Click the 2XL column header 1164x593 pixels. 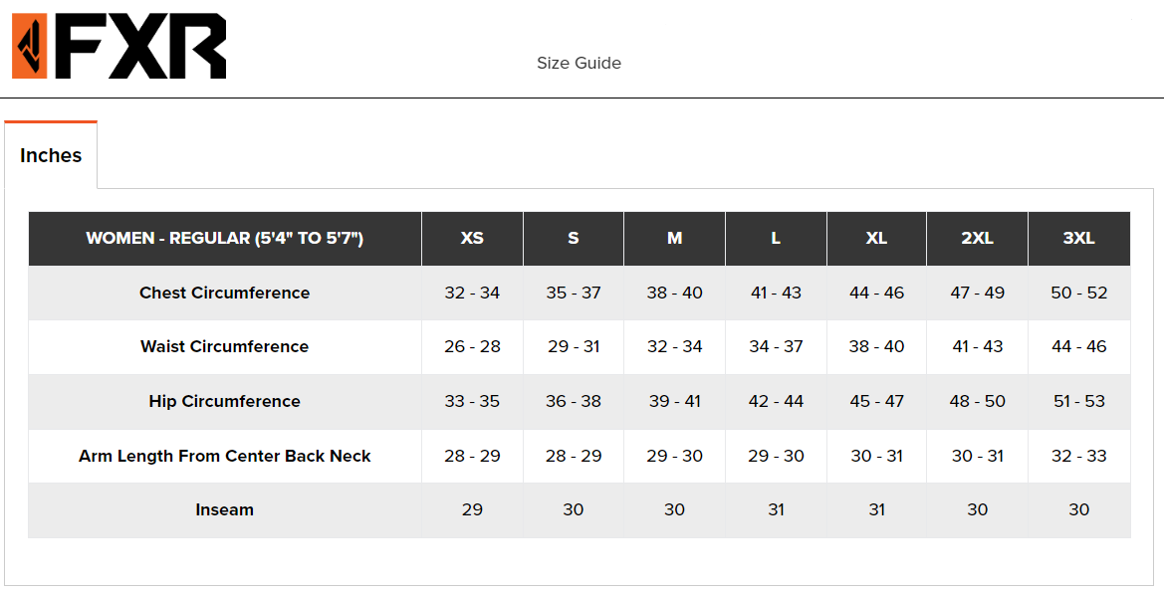tap(977, 239)
